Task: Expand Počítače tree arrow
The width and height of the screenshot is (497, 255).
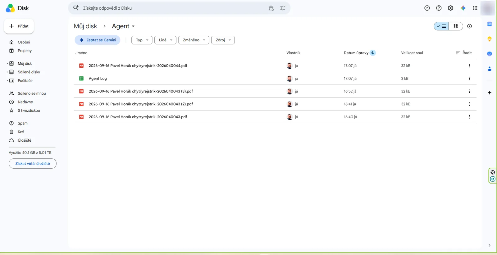Action: click(7, 80)
